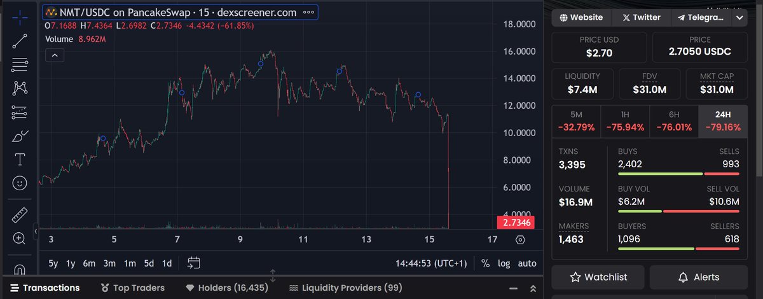
Task: Click the FDV $31.0M box
Action: click(x=649, y=83)
